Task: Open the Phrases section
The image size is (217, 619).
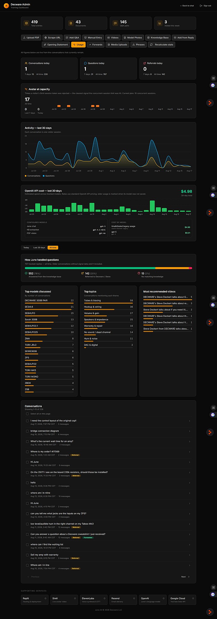Action: [139, 45]
